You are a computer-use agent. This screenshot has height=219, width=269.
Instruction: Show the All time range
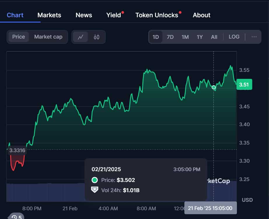(x=214, y=37)
